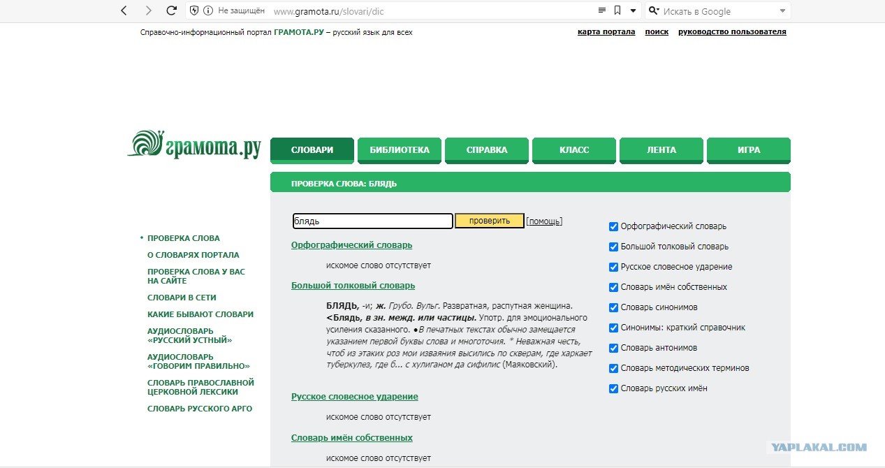The image size is (885, 468).
Task: Open the bookmark dropdown arrow
Action: point(633,10)
